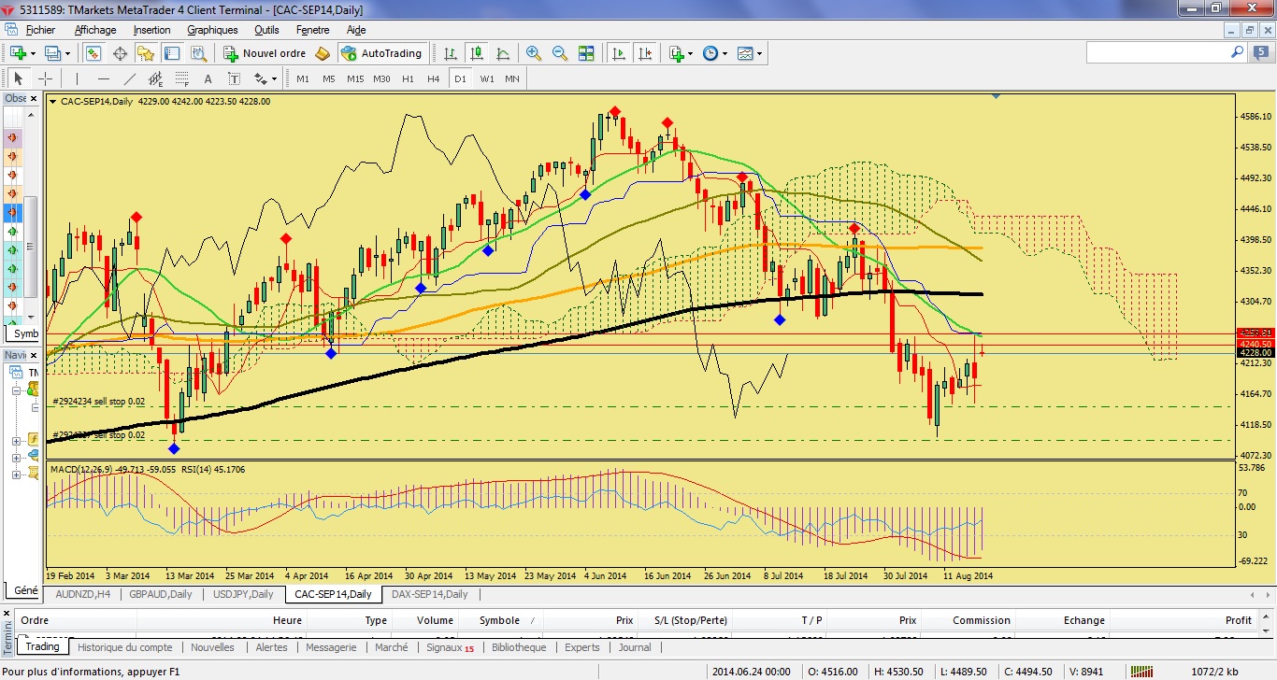This screenshot has height=680, width=1277.
Task: Open the Graphiques menu
Action: (x=212, y=30)
